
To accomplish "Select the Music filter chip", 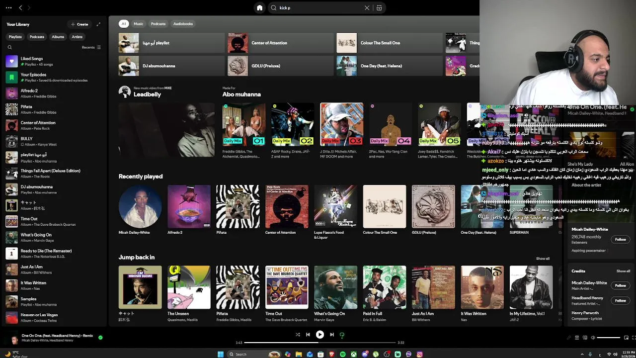I will click(138, 24).
